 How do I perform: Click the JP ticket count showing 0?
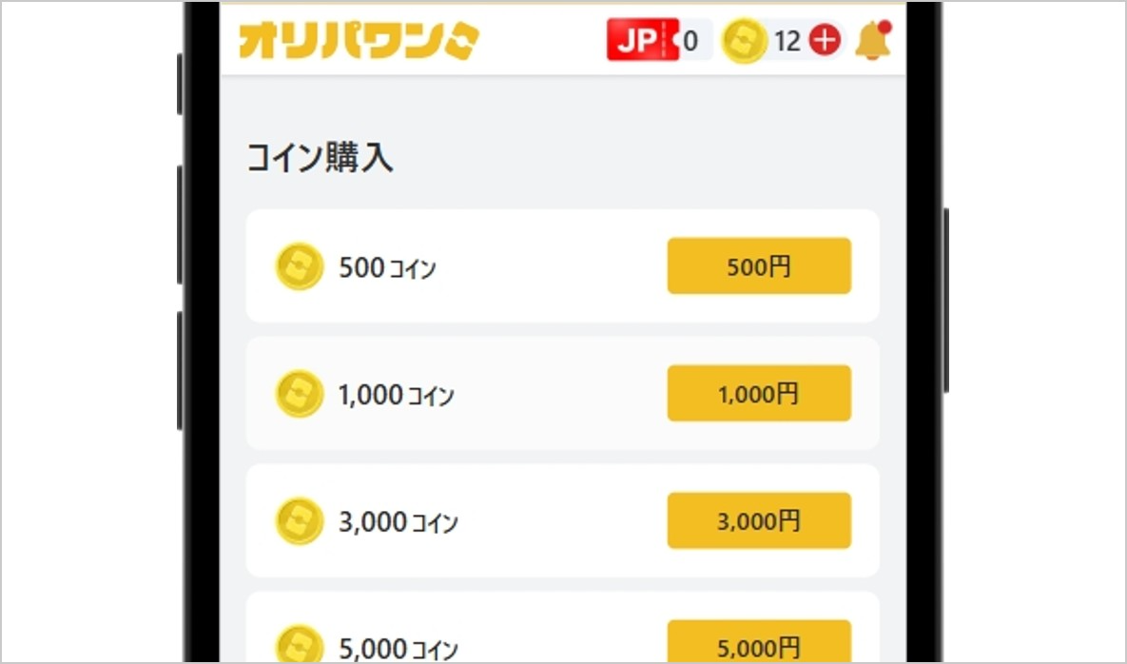pos(692,40)
